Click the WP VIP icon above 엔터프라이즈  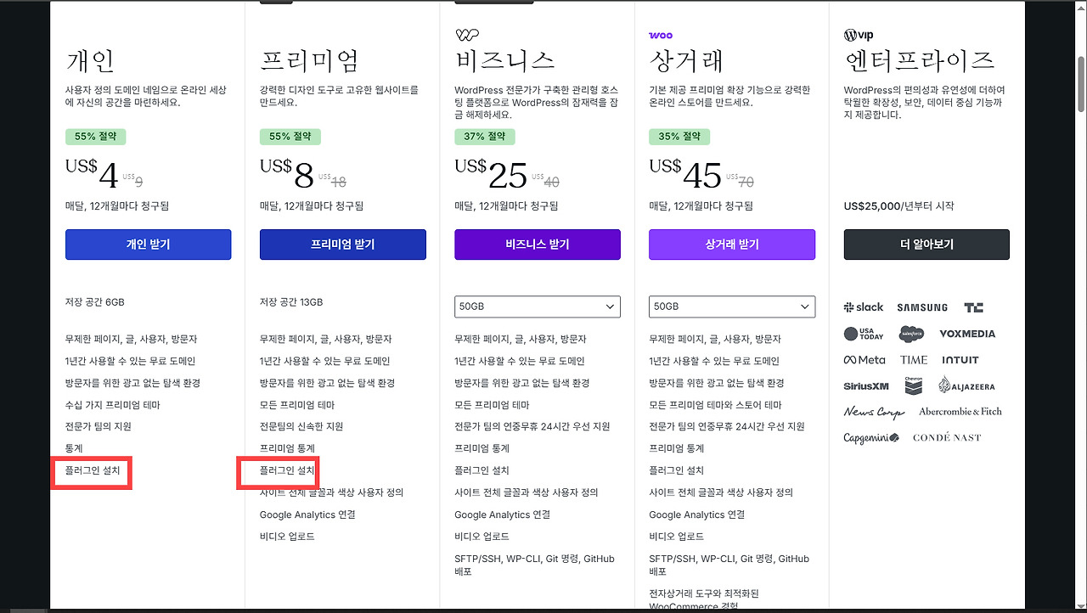pos(859,35)
